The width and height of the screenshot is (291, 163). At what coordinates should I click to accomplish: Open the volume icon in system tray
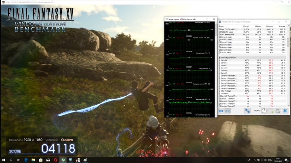tap(266, 160)
